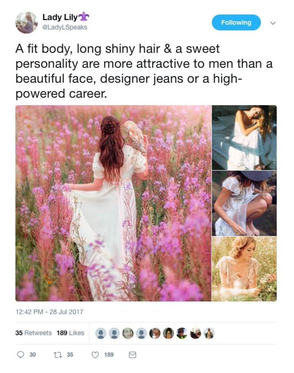Open Lady Lily's profile avatar
Screen dimensions: 294x373
click(26, 22)
